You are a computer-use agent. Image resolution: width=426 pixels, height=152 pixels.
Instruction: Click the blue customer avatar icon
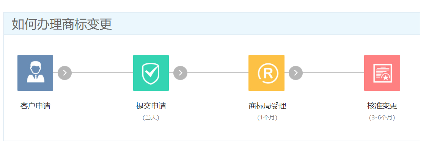[x=35, y=73]
